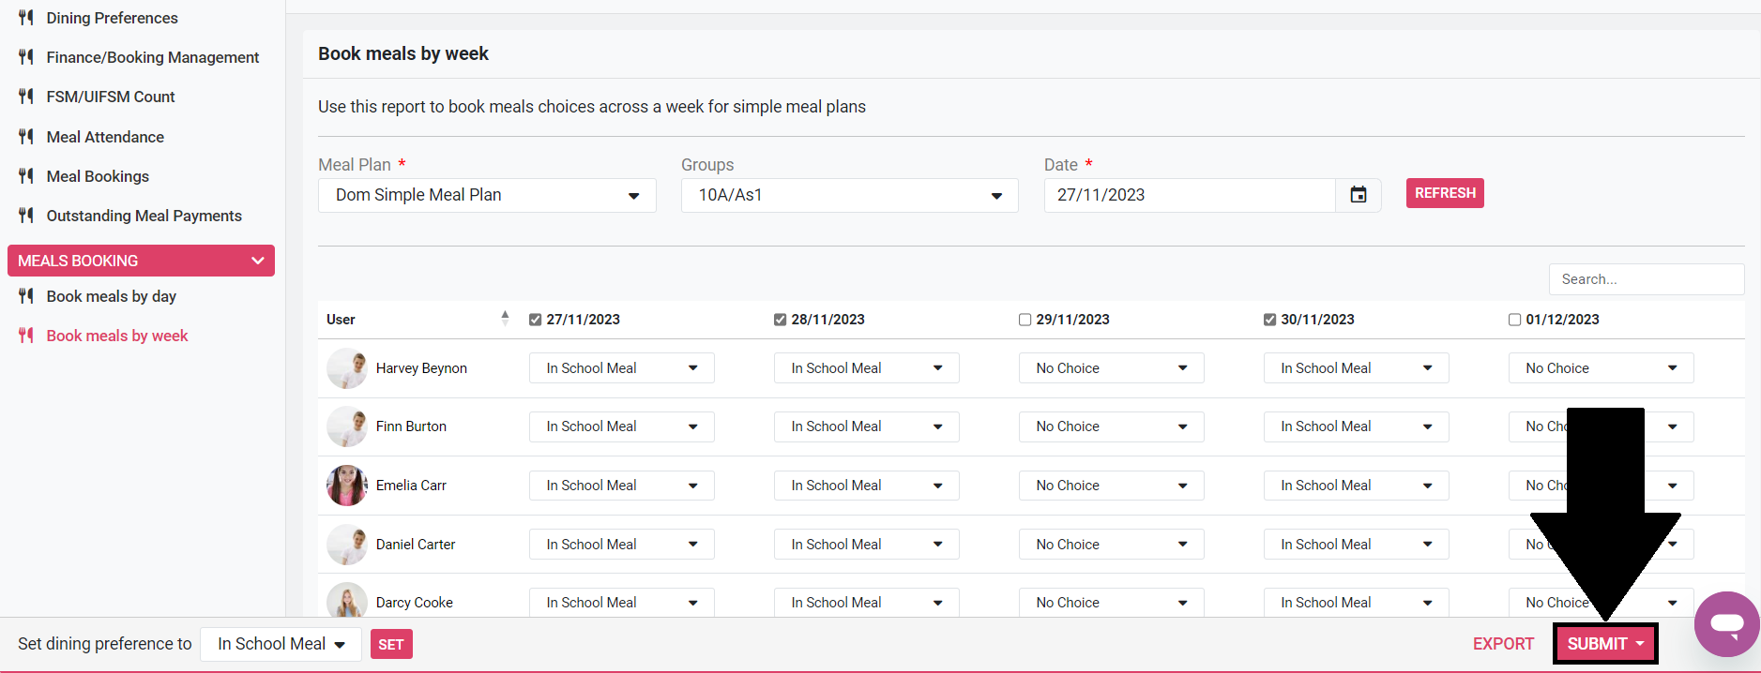The image size is (1761, 673).
Task: Click the EXPORT link
Action: click(x=1503, y=644)
